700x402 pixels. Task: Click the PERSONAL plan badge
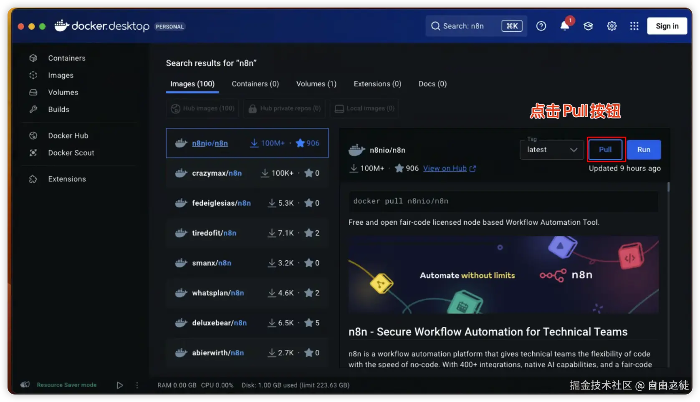[x=170, y=27]
